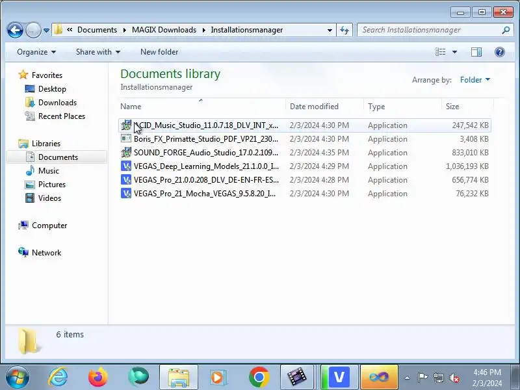
Task: Click SOUND FORGE Audio Studio installer icon
Action: (x=126, y=152)
